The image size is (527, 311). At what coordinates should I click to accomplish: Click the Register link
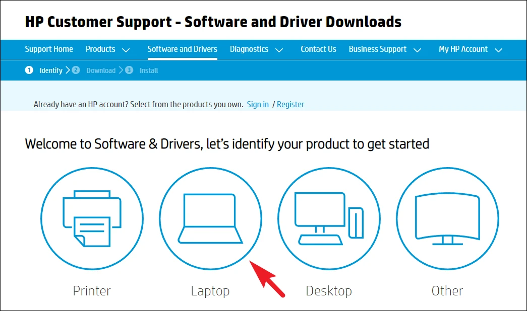[x=290, y=104]
